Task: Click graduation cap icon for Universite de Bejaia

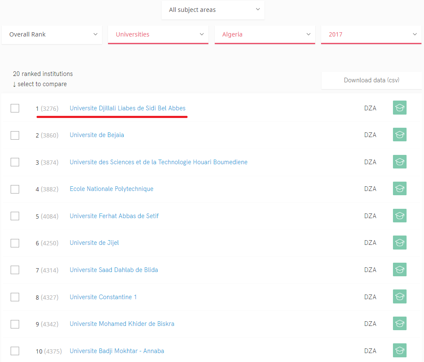Action: point(400,135)
